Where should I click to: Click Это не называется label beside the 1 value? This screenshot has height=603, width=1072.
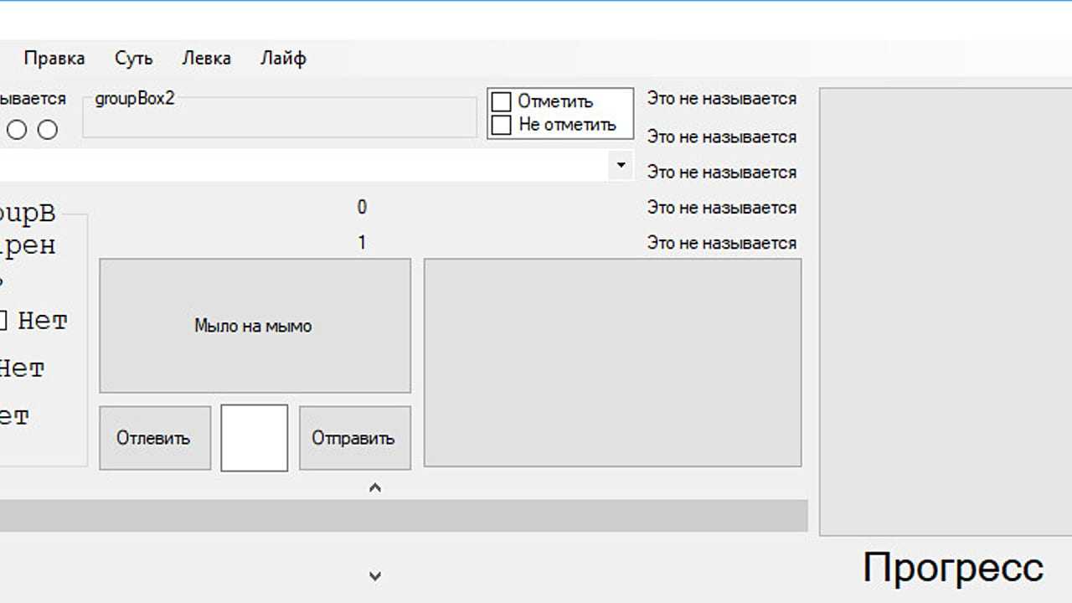(x=721, y=243)
